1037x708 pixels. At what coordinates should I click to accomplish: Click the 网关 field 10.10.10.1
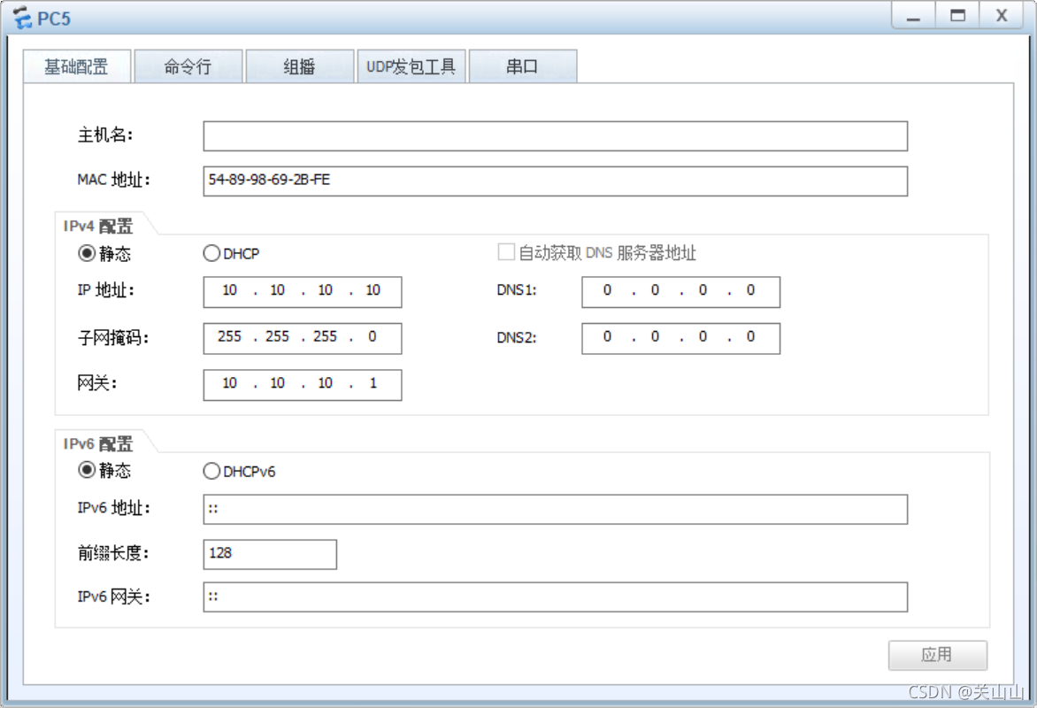tap(303, 384)
